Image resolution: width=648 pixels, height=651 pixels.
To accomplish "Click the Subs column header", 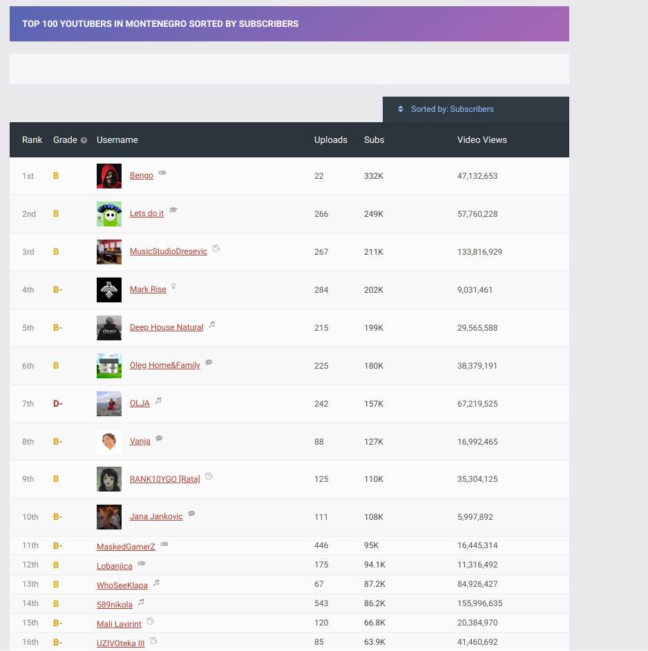I will (x=374, y=139).
